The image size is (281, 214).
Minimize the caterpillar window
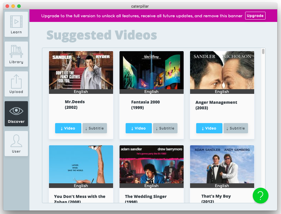pyautogui.click(x=13, y=6)
